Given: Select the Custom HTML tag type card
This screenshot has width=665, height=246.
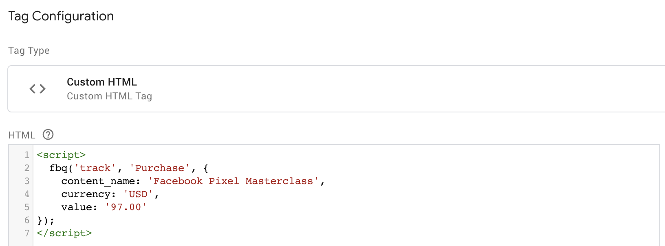Looking at the screenshot, I should tap(336, 89).
